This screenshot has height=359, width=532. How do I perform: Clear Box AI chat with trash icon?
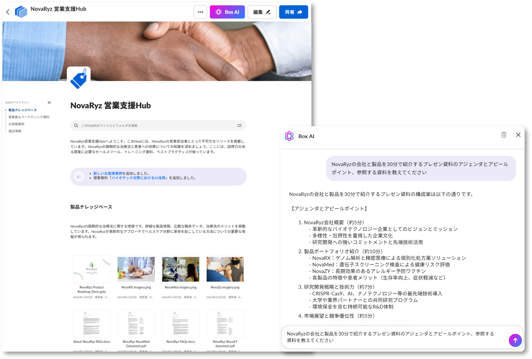coord(504,135)
